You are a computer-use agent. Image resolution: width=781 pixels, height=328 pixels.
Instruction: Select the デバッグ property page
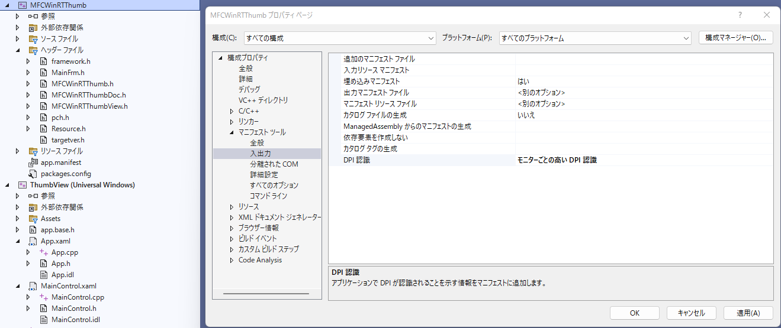[x=249, y=90]
